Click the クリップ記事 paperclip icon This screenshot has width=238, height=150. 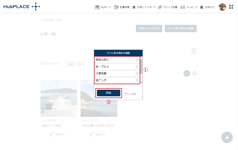[x=160, y=7]
